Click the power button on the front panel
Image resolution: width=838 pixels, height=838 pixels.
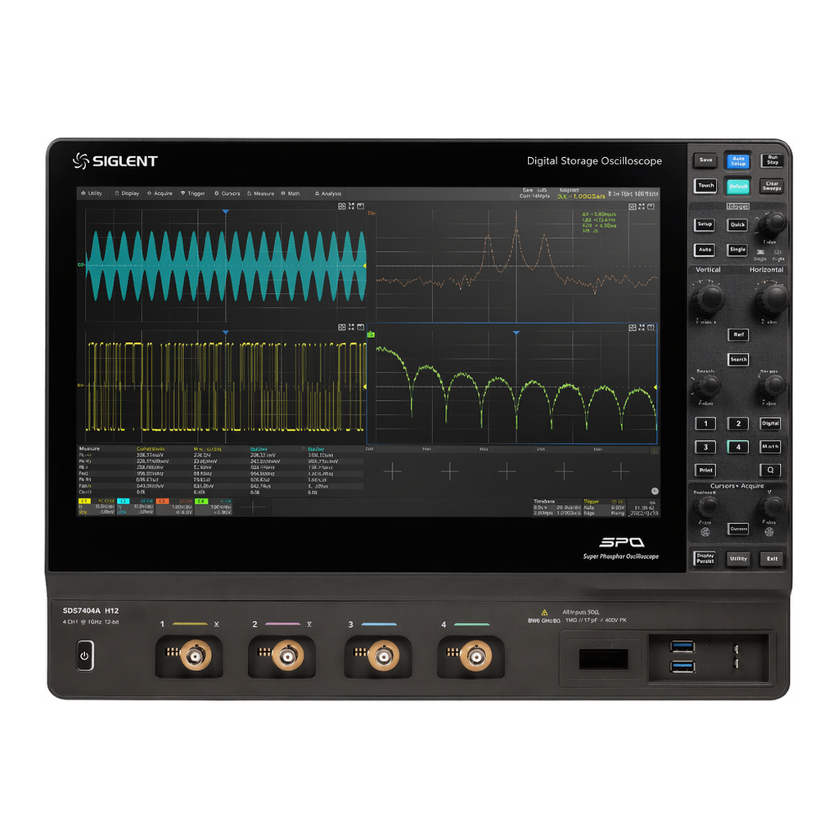(x=84, y=656)
